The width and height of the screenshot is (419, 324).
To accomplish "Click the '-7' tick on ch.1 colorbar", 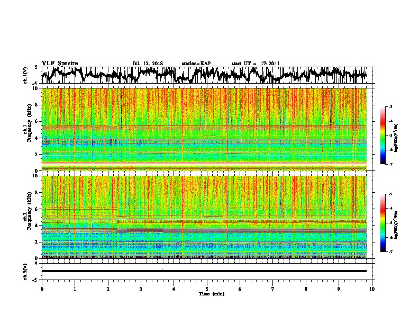I will [390, 164].
